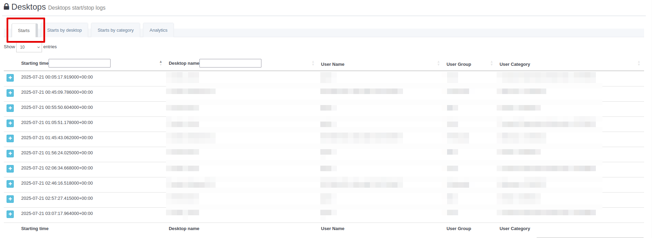Focus the Desktop name filter input
The height and width of the screenshot is (238, 652).
pyautogui.click(x=230, y=63)
